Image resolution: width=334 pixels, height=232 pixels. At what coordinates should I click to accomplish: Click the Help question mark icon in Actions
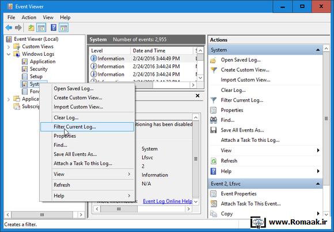[213, 171]
